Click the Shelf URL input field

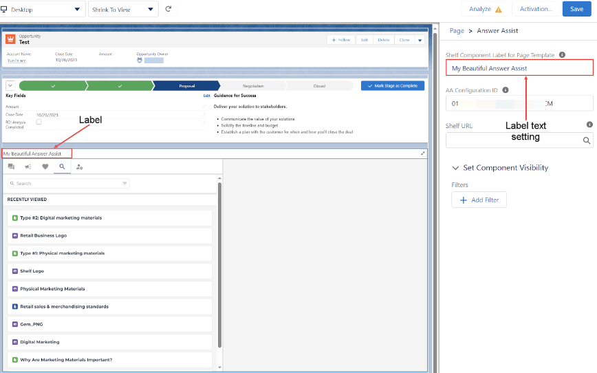click(519, 140)
